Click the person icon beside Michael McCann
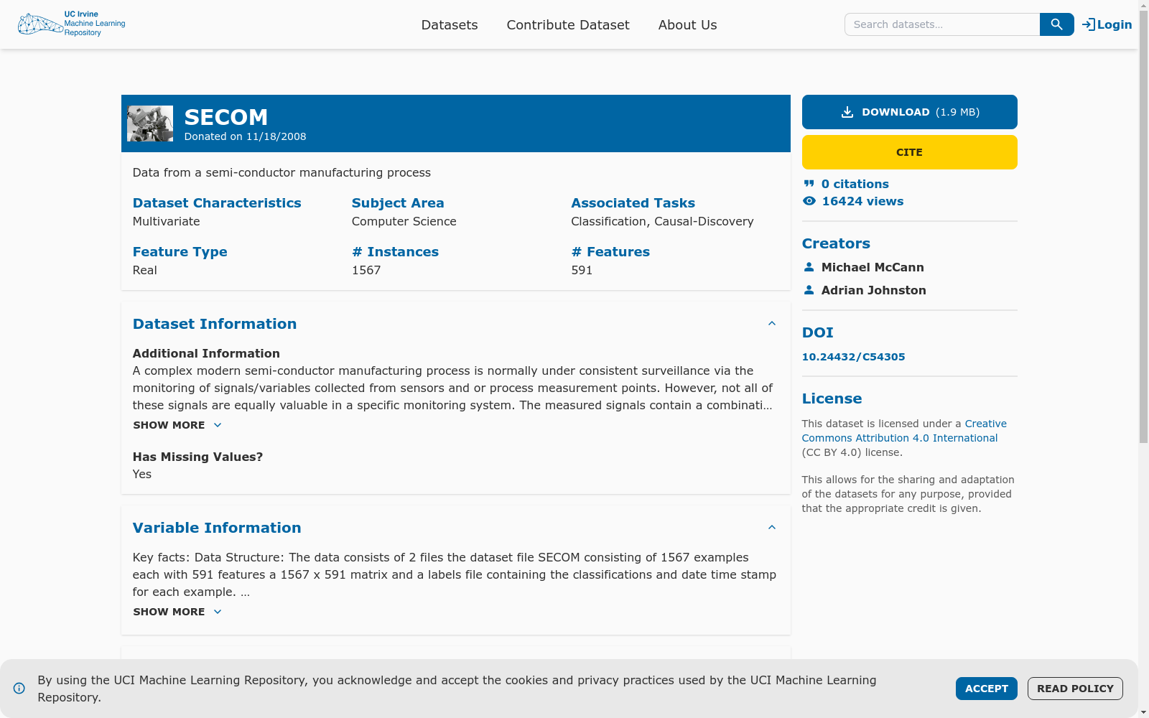Screen dimensions: 1149x718 click(x=809, y=267)
